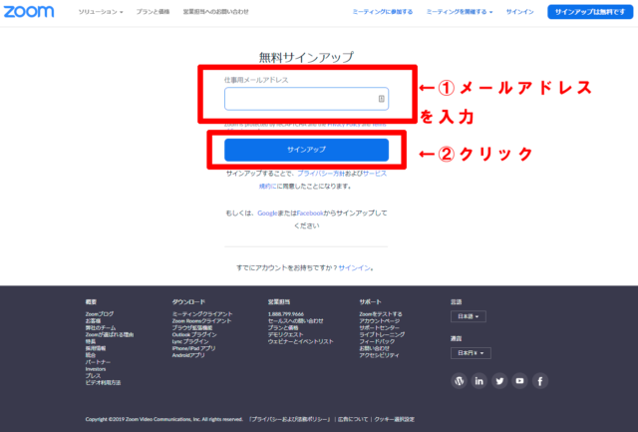
Task: Open the 日本語 language dropdown
Action: tap(468, 316)
